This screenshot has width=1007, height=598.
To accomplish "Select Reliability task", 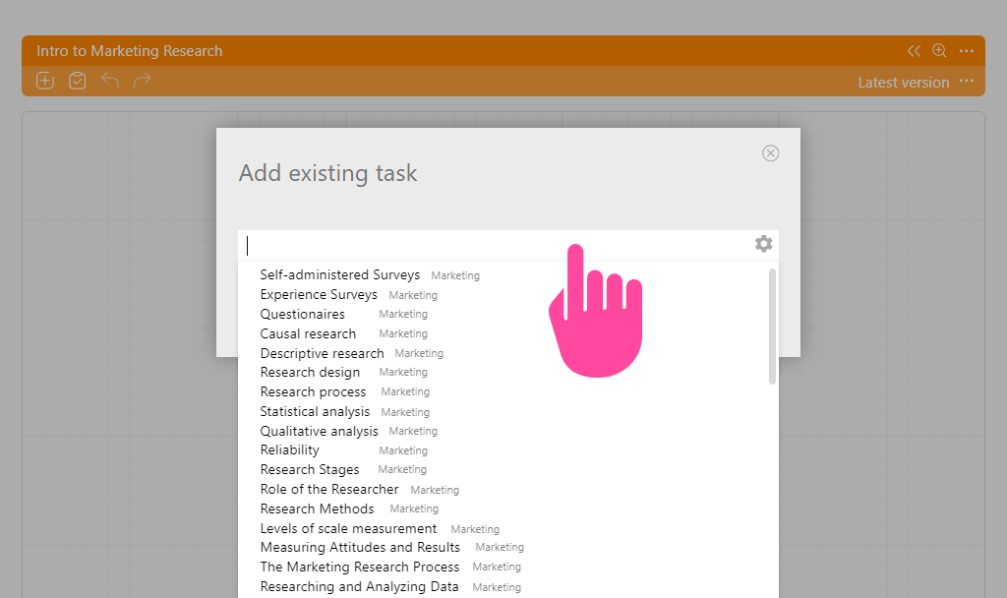I will (x=290, y=450).
